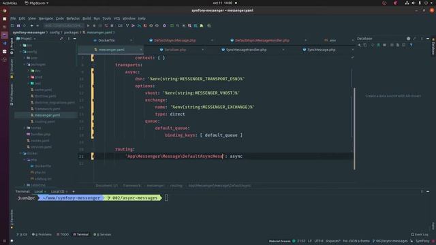Click the Search Everywhere magnifier icon
The image size is (436, 245).
pyautogui.click(x=178, y=26)
